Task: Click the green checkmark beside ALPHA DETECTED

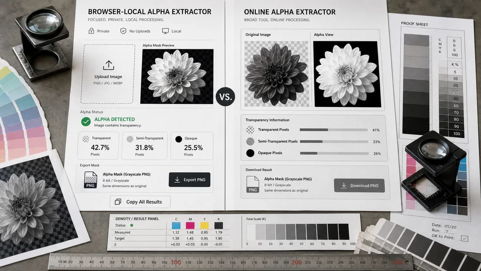Action: 86,122
